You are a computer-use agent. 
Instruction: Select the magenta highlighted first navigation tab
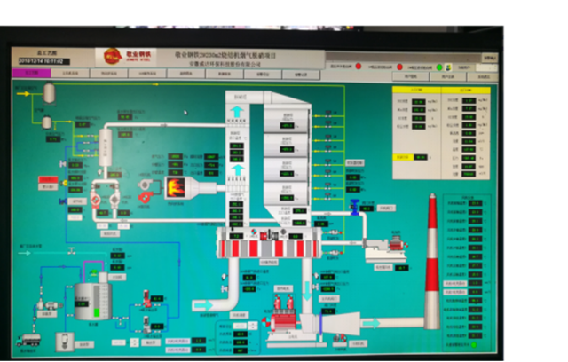pos(30,73)
